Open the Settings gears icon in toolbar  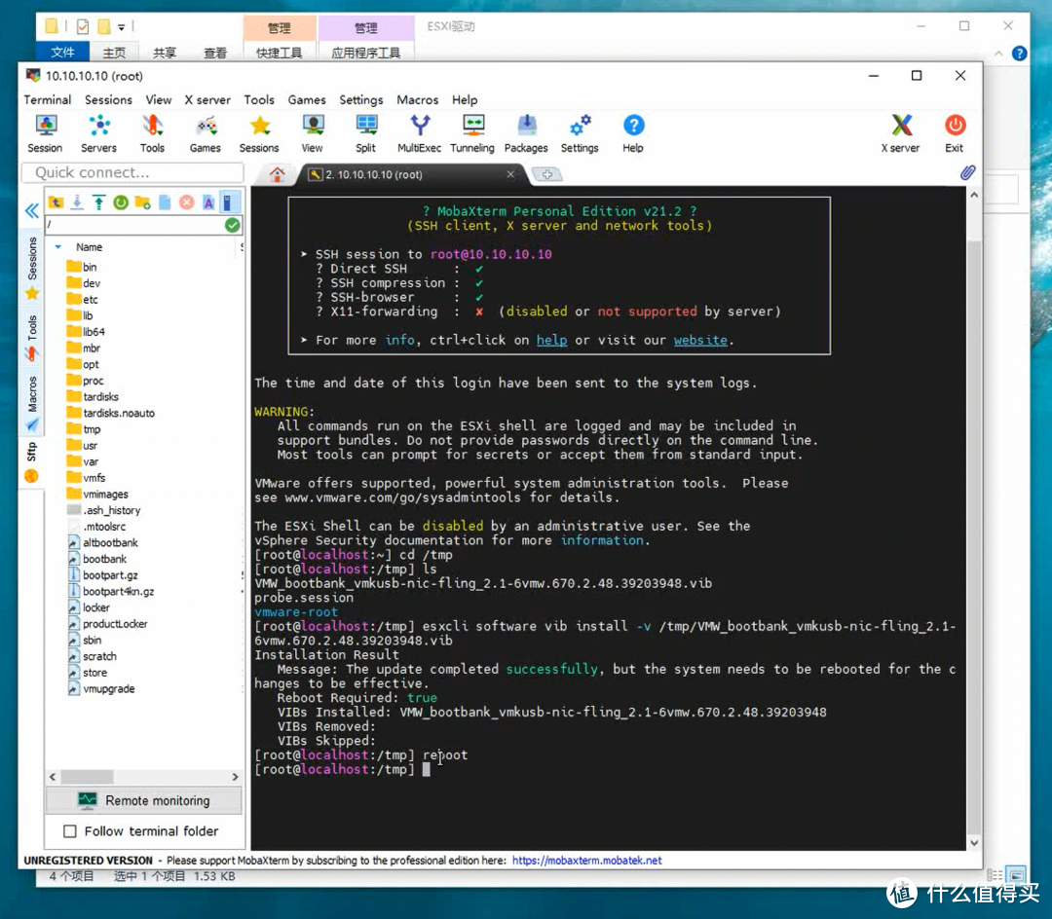point(580,133)
